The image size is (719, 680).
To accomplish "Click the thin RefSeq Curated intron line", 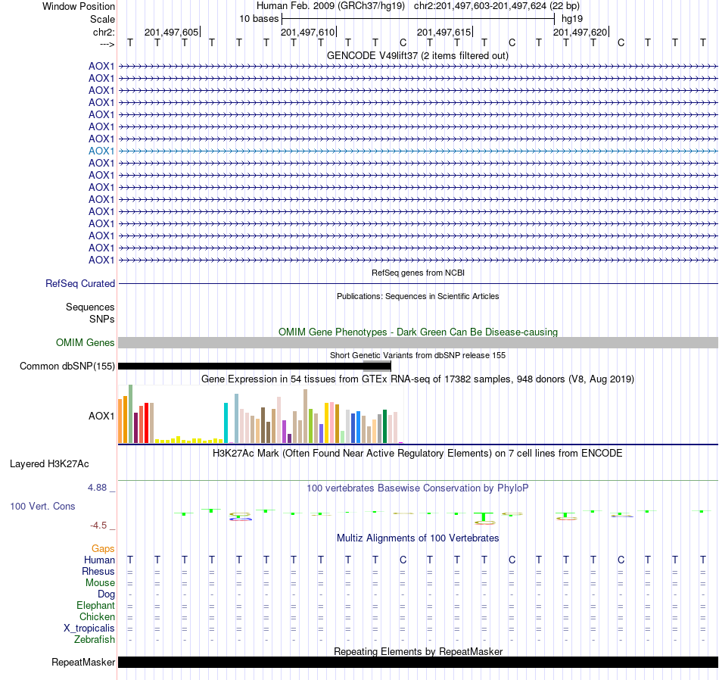I will coord(419,283).
